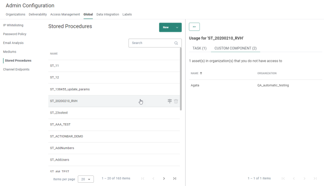
Task: Open the items per page dropdown
Action: click(x=86, y=179)
